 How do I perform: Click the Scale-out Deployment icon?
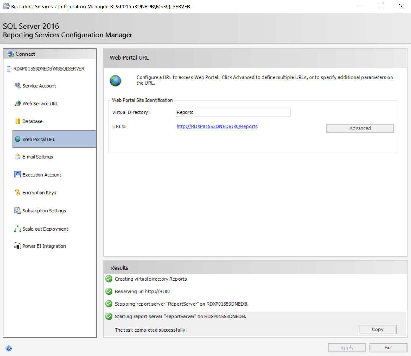coord(18,229)
